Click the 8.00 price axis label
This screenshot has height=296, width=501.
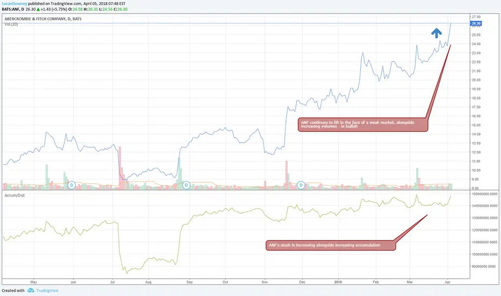pyautogui.click(x=475, y=188)
